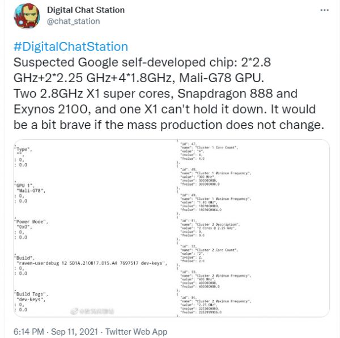Click the @chat_station handle
Image resolution: width=340 pixels, height=338 pixels.
click(x=73, y=21)
